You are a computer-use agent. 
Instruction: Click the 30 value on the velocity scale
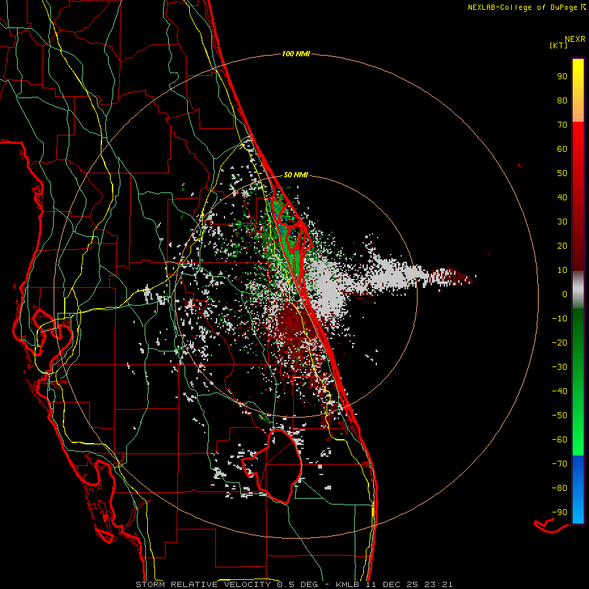(562, 222)
